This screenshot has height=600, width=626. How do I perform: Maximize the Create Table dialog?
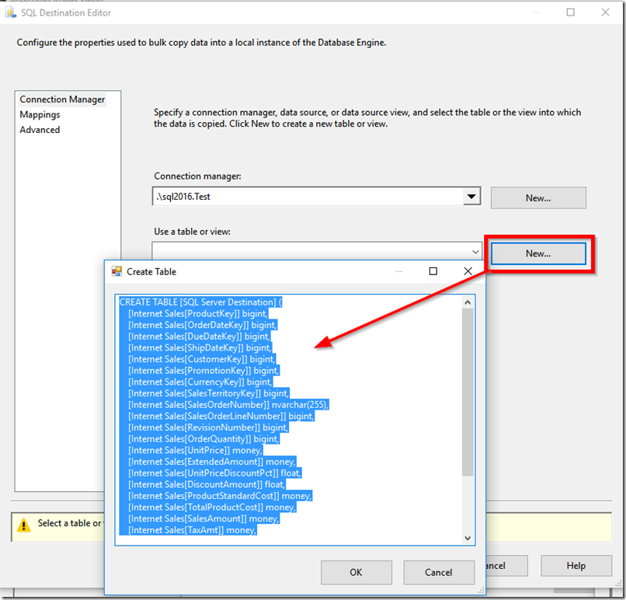coord(433,272)
